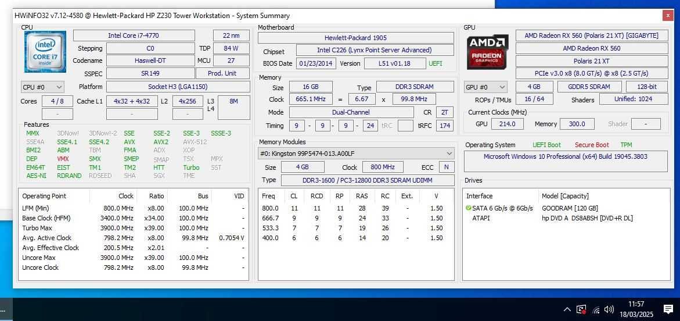
Task: Close the HWiNFO System Summary window
Action: 668,16
